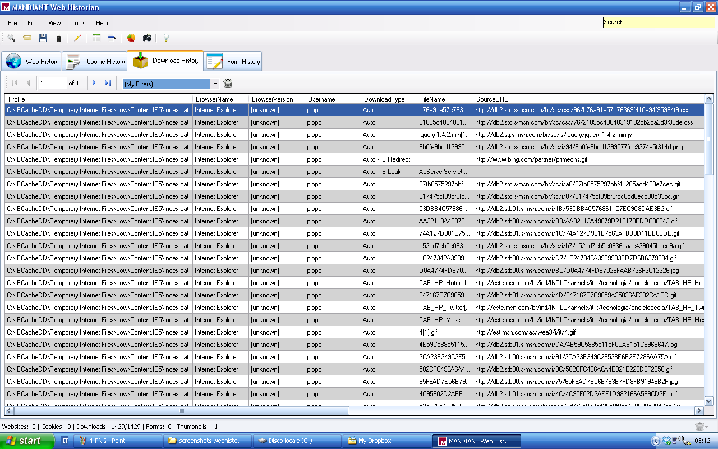Select the Download History tab
The width and height of the screenshot is (718, 449).
165,61
